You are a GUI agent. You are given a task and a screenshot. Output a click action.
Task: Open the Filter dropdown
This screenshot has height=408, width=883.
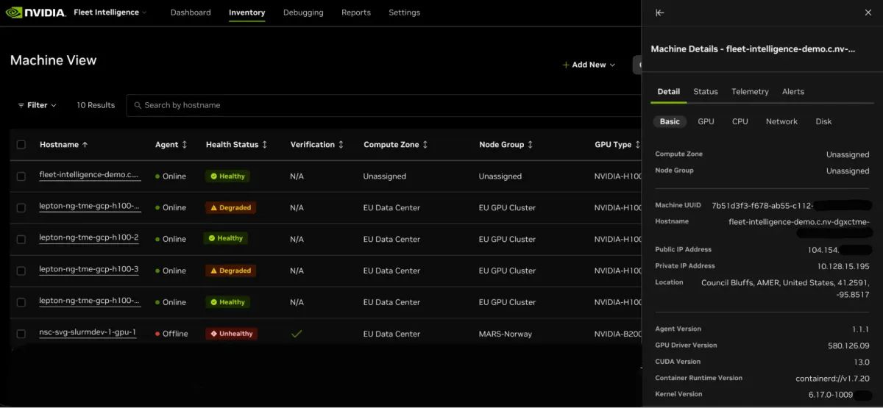(37, 105)
